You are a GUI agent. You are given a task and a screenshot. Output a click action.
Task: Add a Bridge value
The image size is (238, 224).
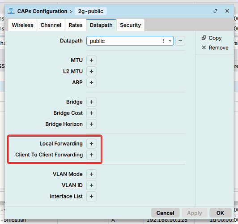(91, 102)
